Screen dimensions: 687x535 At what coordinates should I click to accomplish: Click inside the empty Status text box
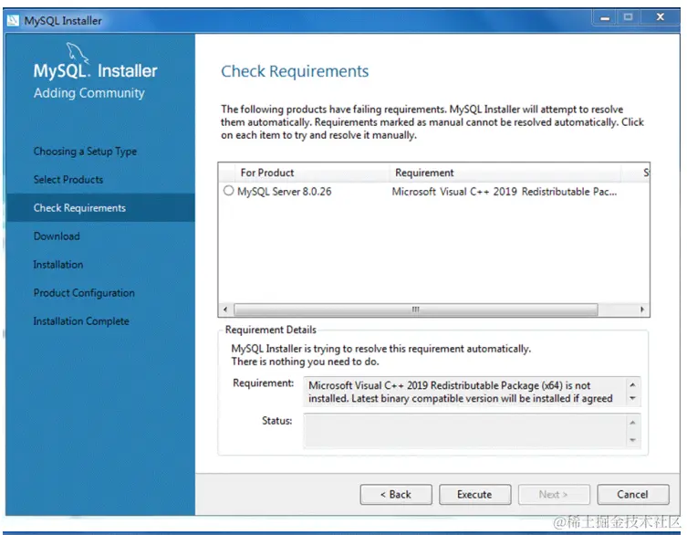465,431
